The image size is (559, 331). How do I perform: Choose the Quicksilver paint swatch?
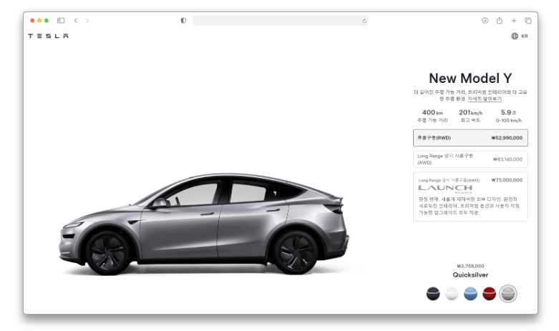(508, 294)
